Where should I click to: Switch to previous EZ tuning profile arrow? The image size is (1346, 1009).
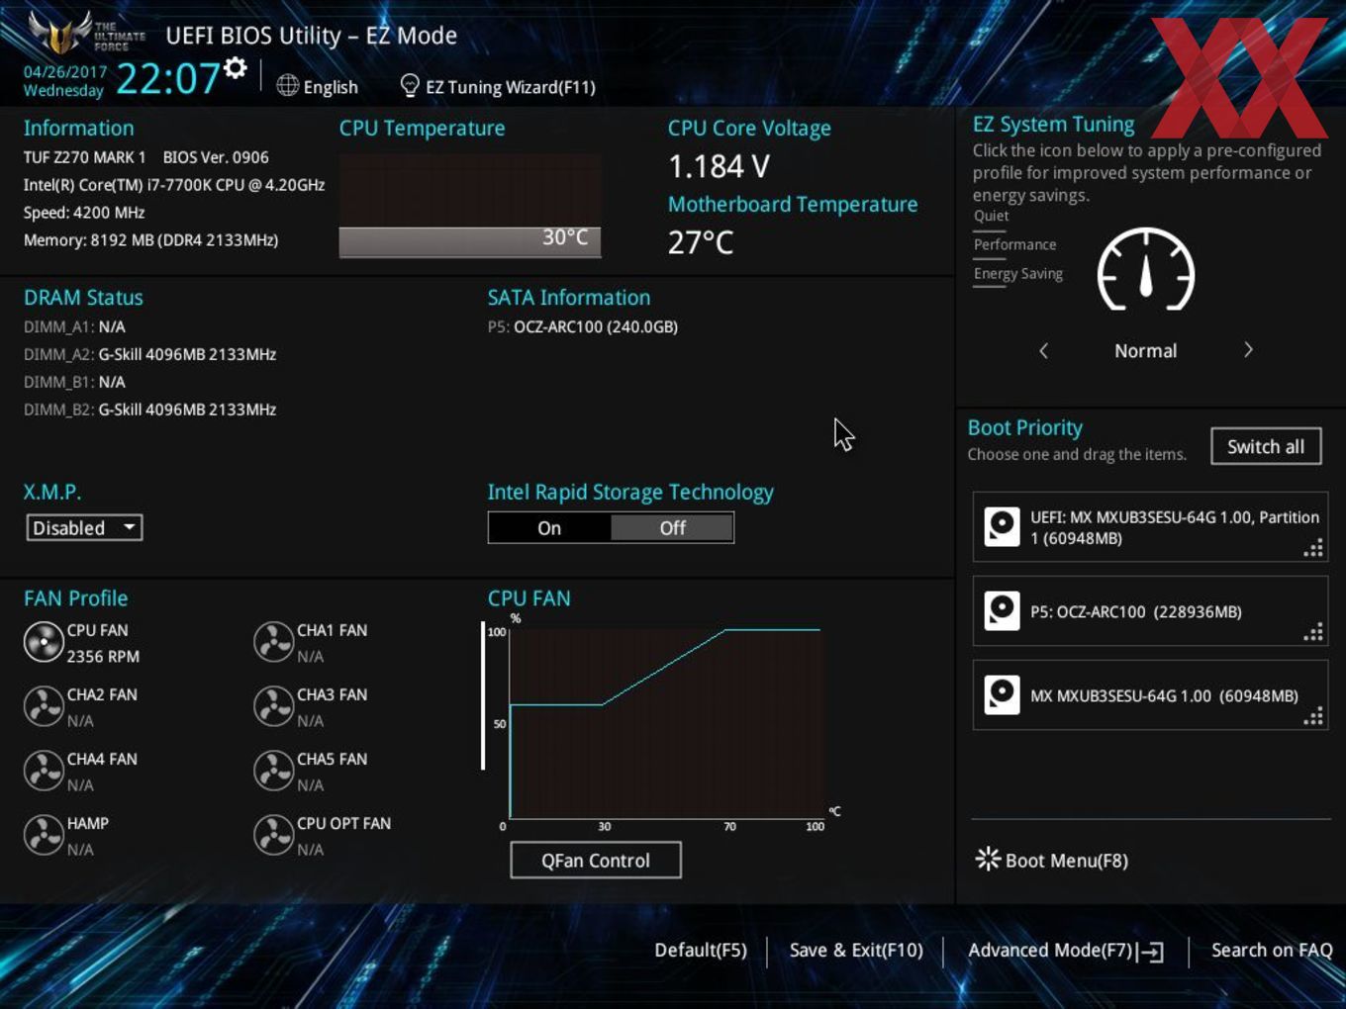click(x=1043, y=350)
